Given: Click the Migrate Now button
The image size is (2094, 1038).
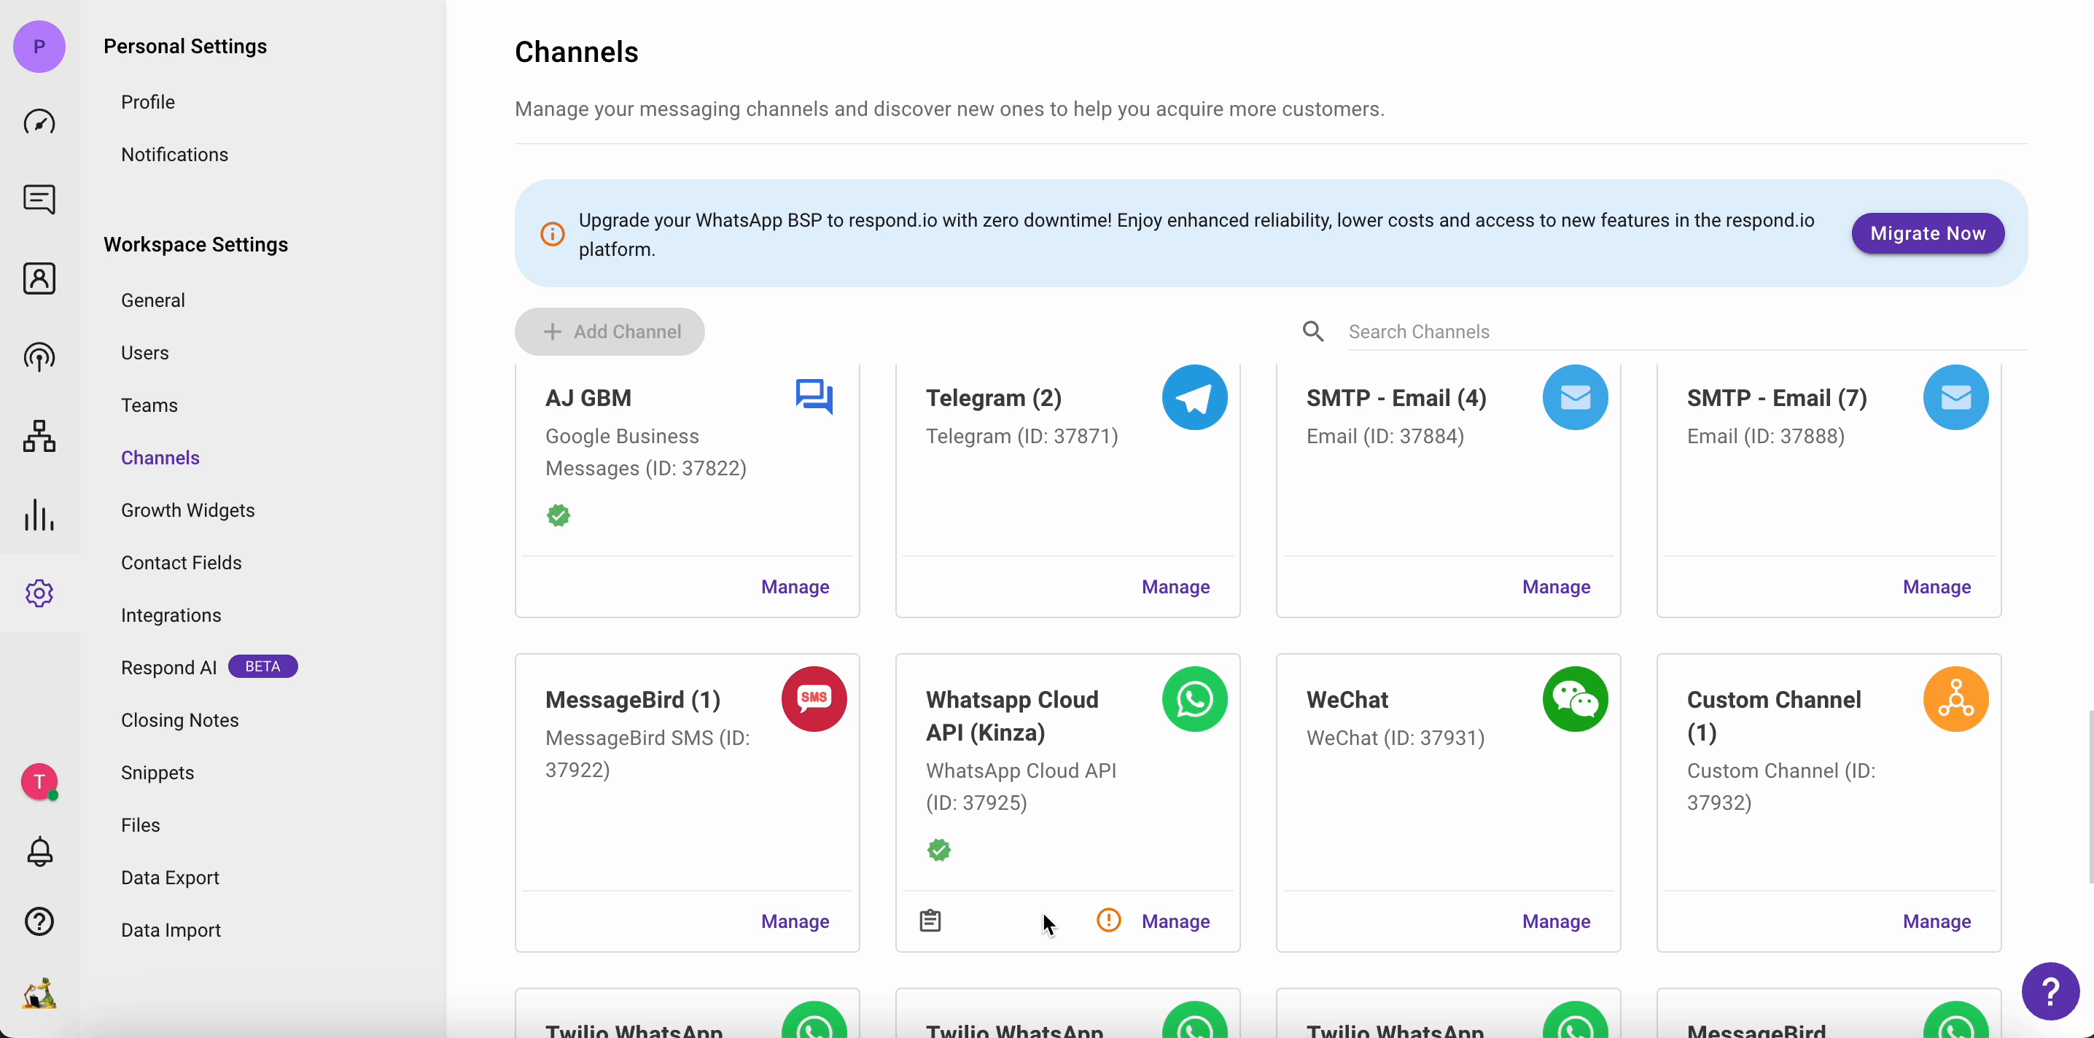Looking at the screenshot, I should coord(1927,233).
